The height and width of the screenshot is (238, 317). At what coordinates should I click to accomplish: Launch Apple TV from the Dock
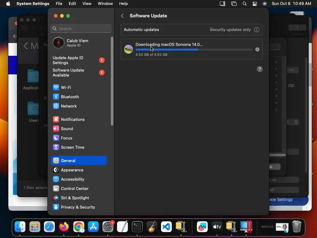(217, 227)
